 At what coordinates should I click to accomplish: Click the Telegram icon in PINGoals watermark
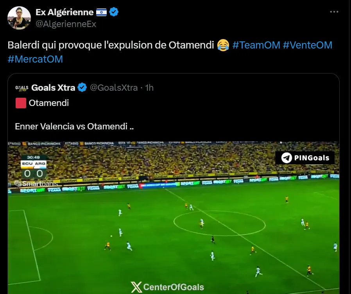[x=287, y=158]
